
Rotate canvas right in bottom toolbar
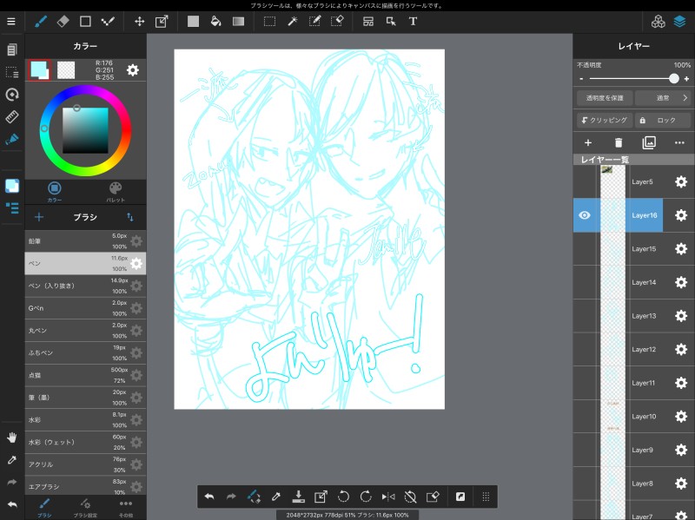pyautogui.click(x=366, y=497)
